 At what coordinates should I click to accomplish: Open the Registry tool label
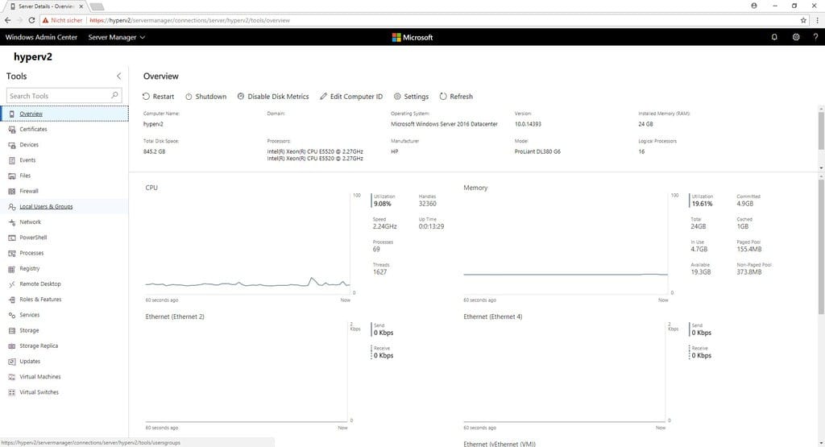tap(30, 269)
